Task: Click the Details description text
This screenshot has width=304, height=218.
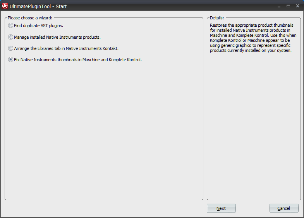Action: (253, 38)
